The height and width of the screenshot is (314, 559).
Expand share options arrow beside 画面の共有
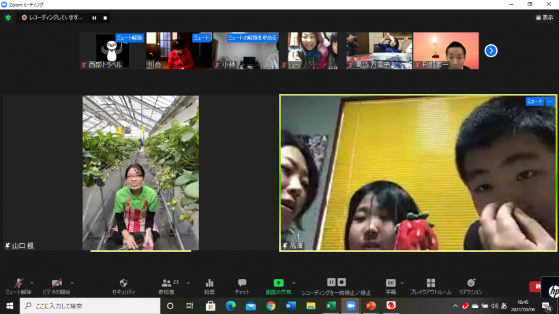[x=294, y=283]
